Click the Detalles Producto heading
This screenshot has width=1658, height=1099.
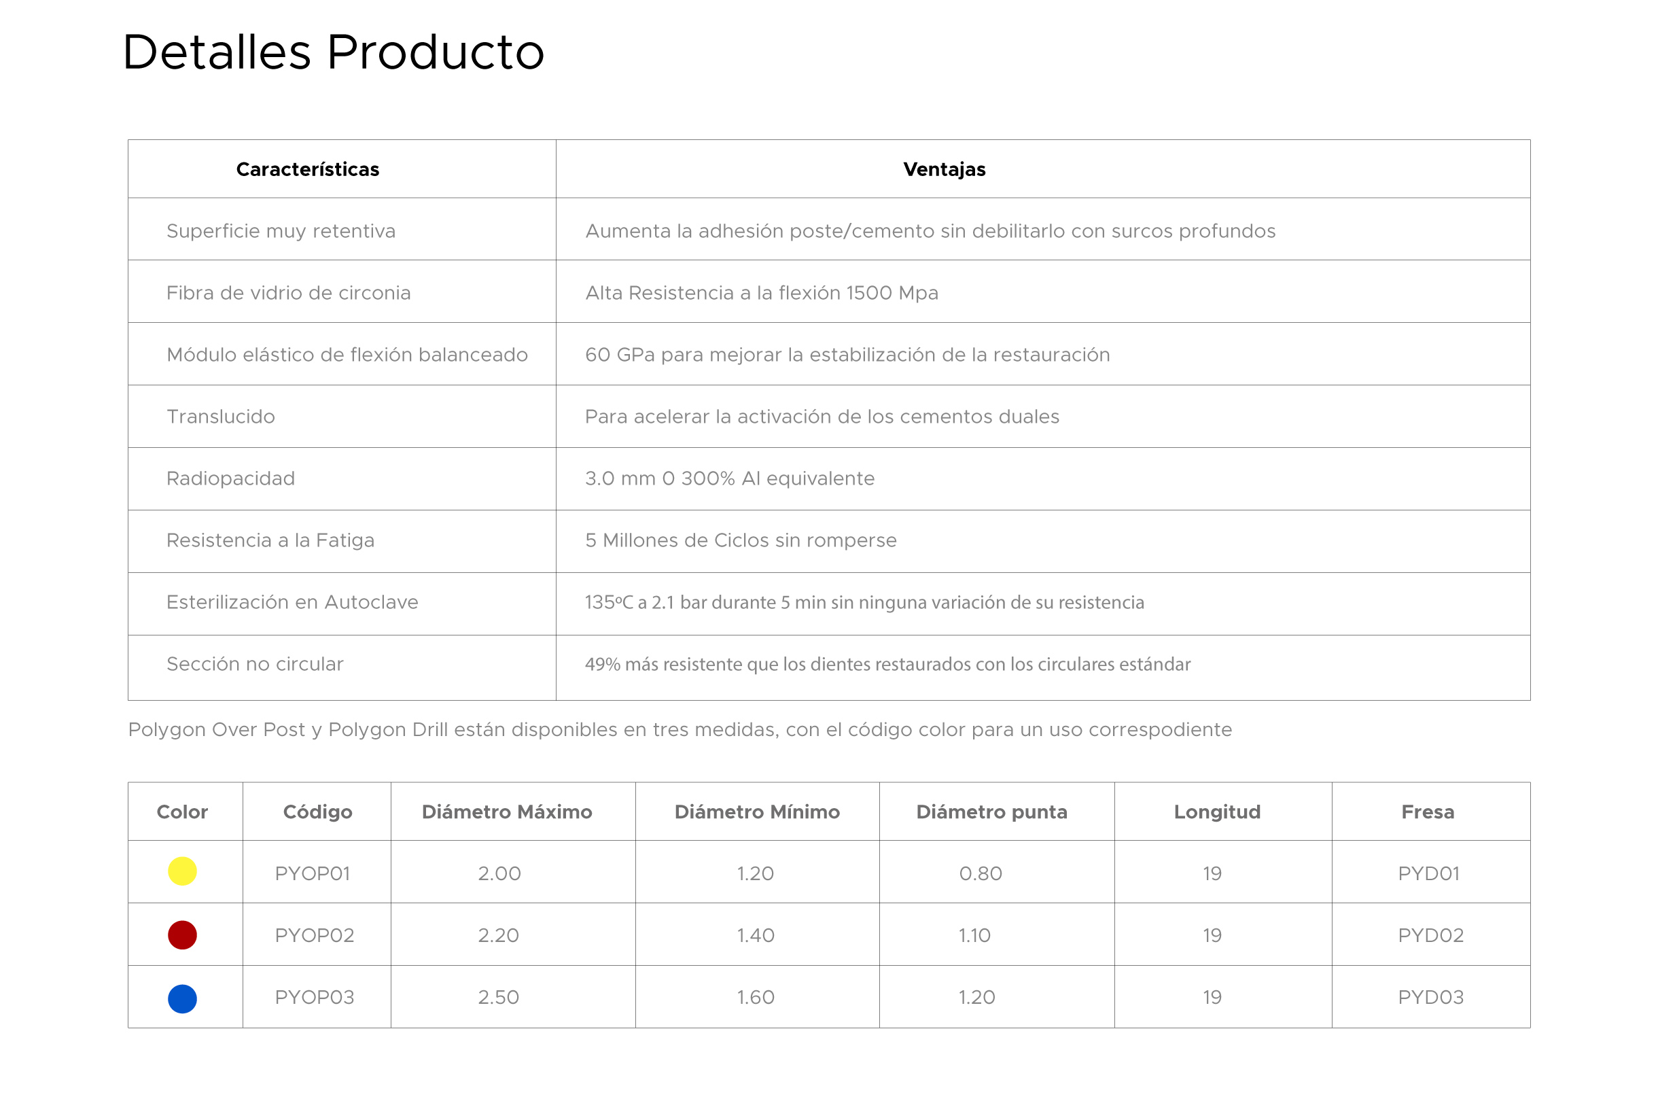click(x=334, y=52)
